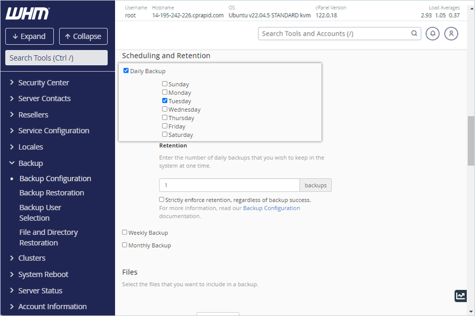Viewport: 475px width, 316px height.
Task: Click the load average 2.93 value
Action: (x=426, y=15)
